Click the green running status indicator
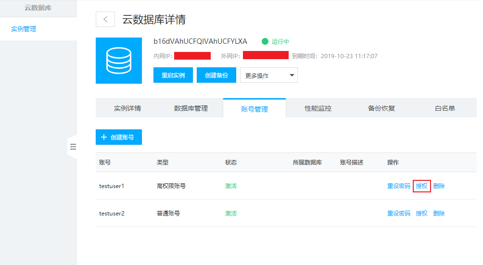The image size is (483, 265). [265, 42]
